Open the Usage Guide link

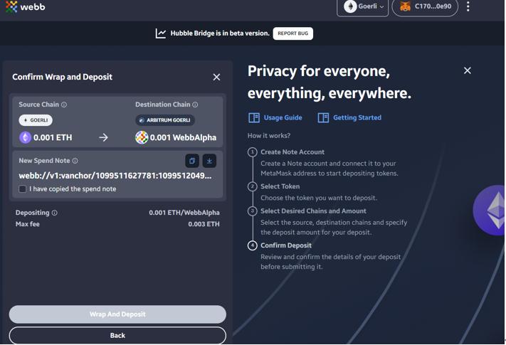click(x=275, y=118)
